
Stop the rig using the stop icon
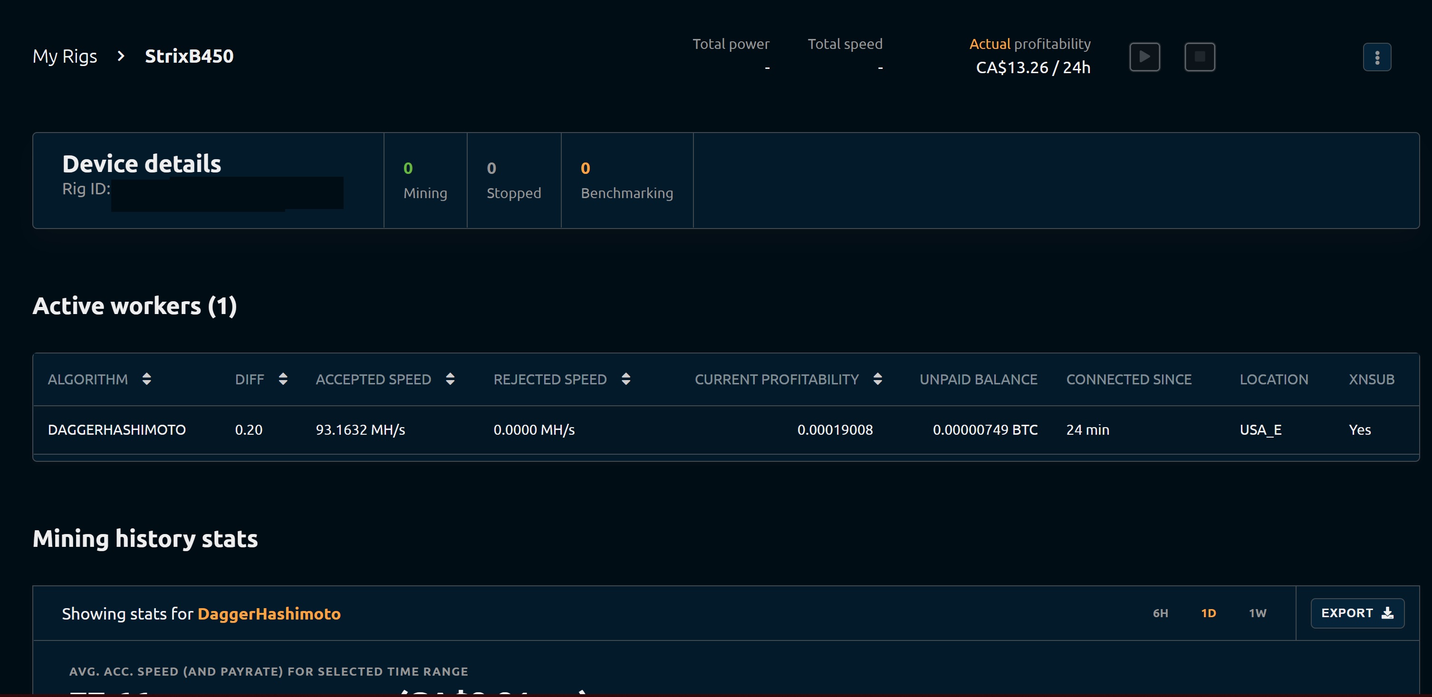1200,56
